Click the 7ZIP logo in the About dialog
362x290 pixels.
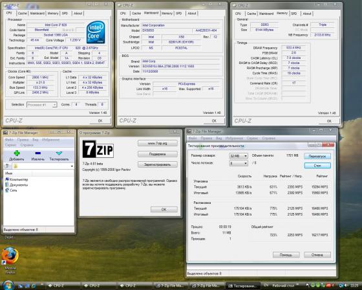click(98, 149)
